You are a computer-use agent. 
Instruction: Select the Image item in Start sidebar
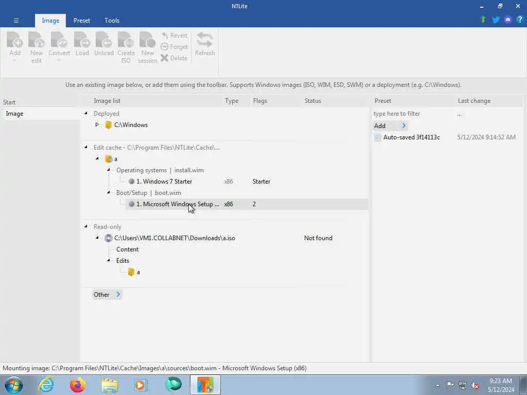coord(40,114)
